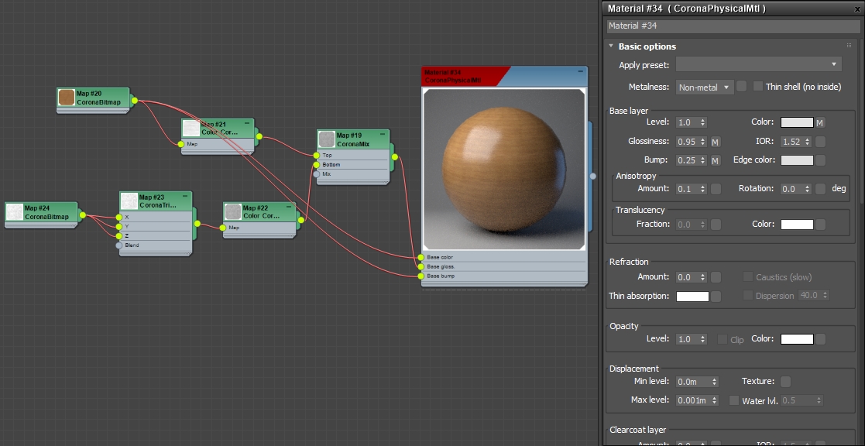
Task: Click the IOR map slot button
Action: coord(820,142)
